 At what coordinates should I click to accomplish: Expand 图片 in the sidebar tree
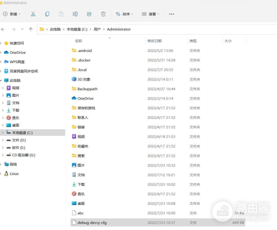pos(3,95)
